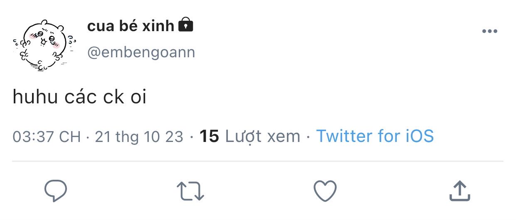Image resolution: width=516 pixels, height=220 pixels.
Task: Click the bold view count "15"
Action: [209, 136]
